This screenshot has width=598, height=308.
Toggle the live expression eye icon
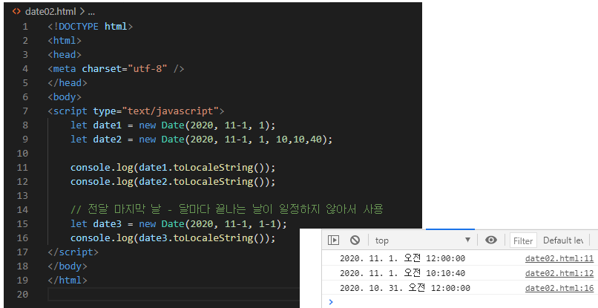pyautogui.click(x=491, y=240)
